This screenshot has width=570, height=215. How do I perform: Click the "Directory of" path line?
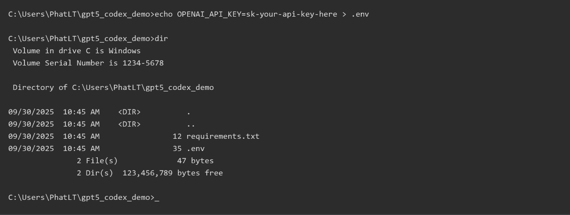pyautogui.click(x=113, y=87)
